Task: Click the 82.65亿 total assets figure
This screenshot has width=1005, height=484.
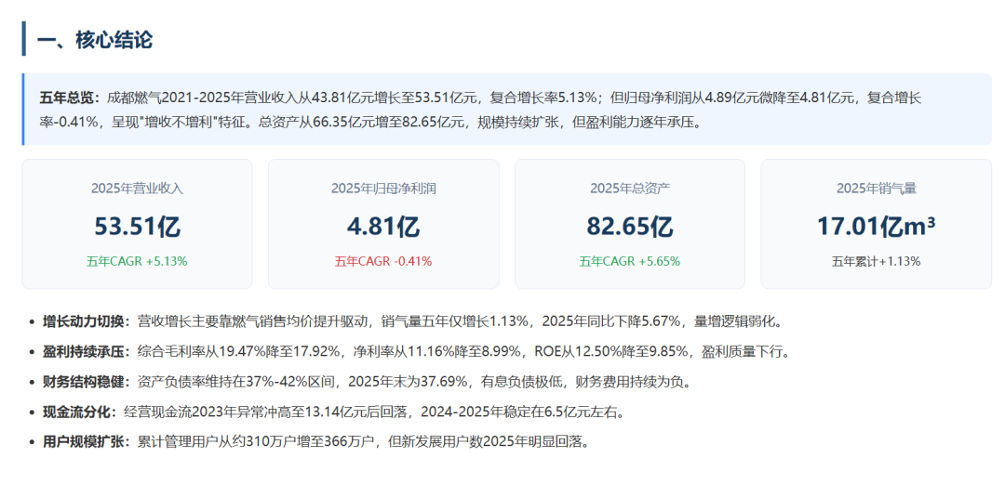Action: (x=630, y=226)
